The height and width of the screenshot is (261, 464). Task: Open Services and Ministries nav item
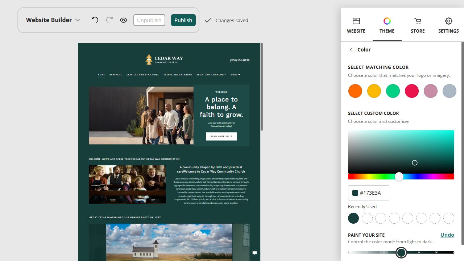click(143, 75)
